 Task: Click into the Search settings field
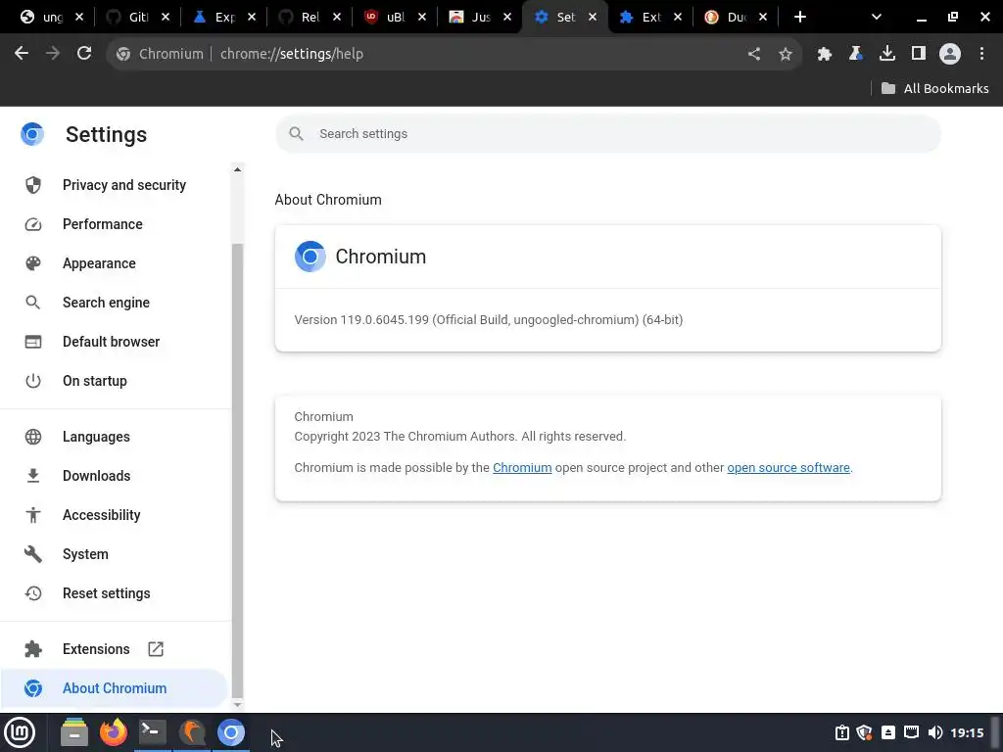pos(608,133)
